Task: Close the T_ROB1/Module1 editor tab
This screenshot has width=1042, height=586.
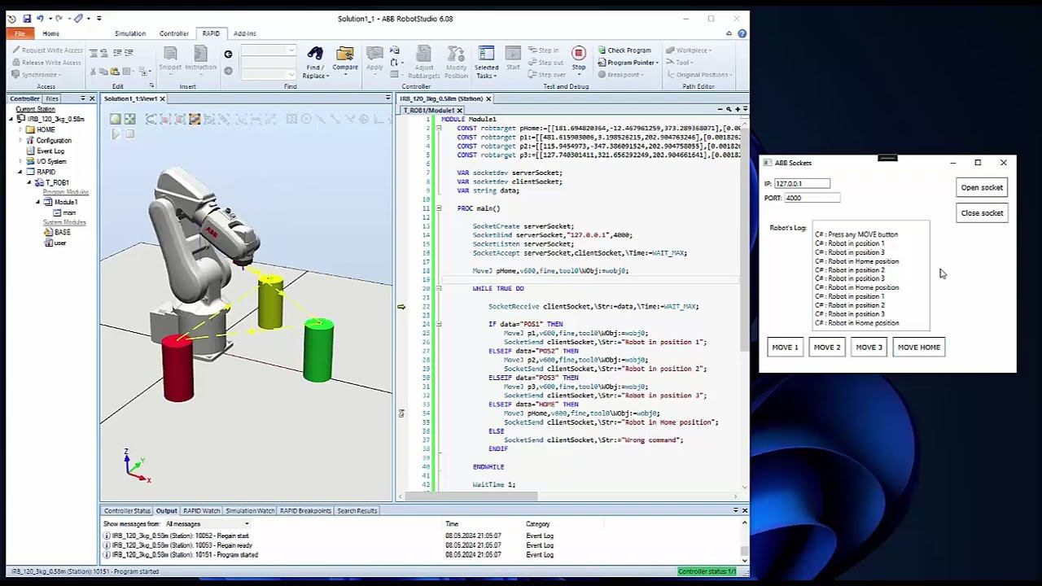Action: click(459, 110)
